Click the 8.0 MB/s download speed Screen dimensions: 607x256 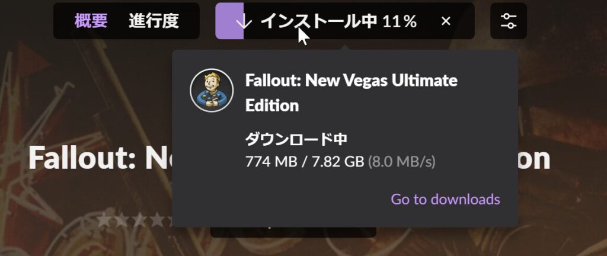point(401,162)
